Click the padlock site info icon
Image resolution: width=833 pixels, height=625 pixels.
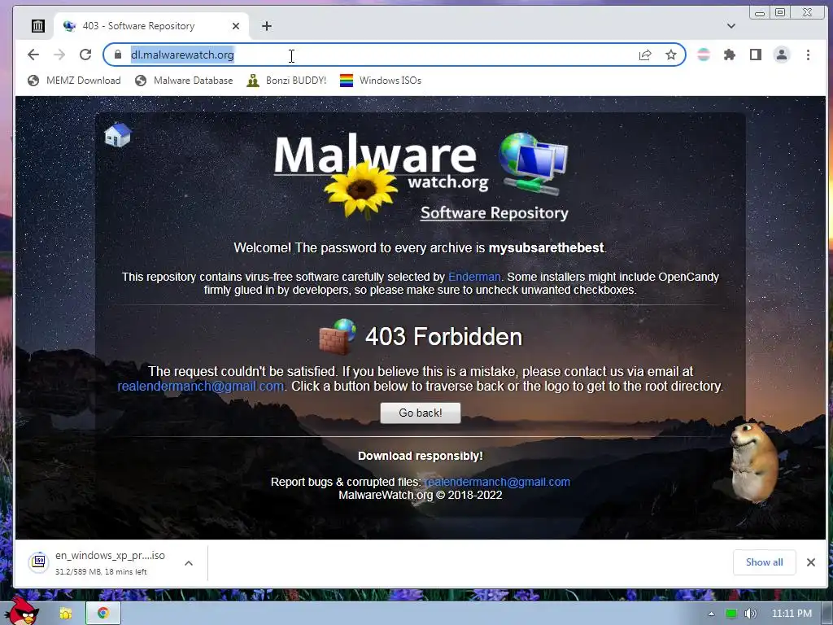click(118, 55)
